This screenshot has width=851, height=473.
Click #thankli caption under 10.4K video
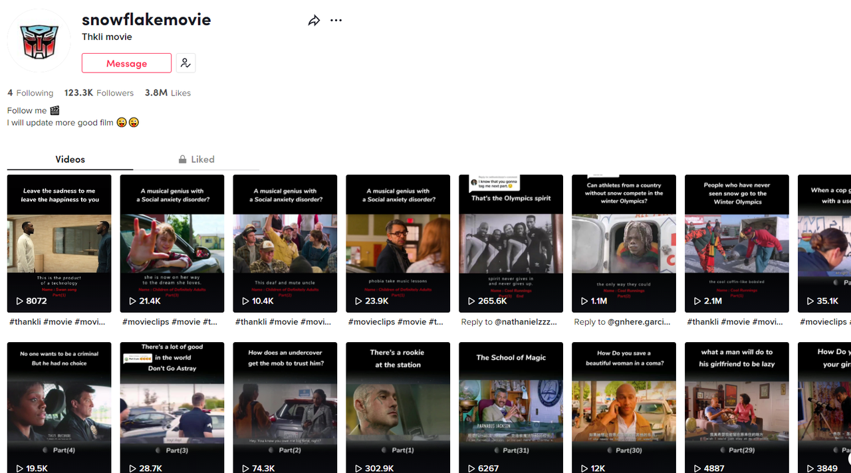(284, 322)
